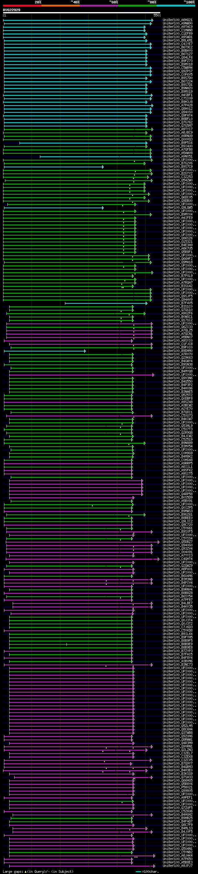The image size is (198, 874).
Task: Open UniRef100_Q9ZPS7 entry
Action: (178, 71)
